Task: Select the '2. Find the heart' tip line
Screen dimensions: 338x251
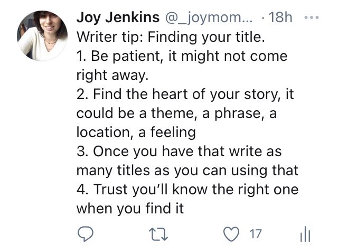Action: coord(185,94)
